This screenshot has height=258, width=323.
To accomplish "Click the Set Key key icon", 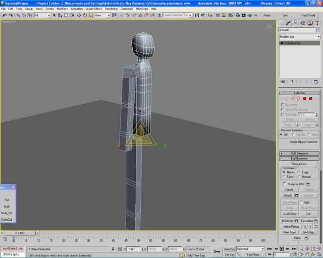I will point(217,251).
